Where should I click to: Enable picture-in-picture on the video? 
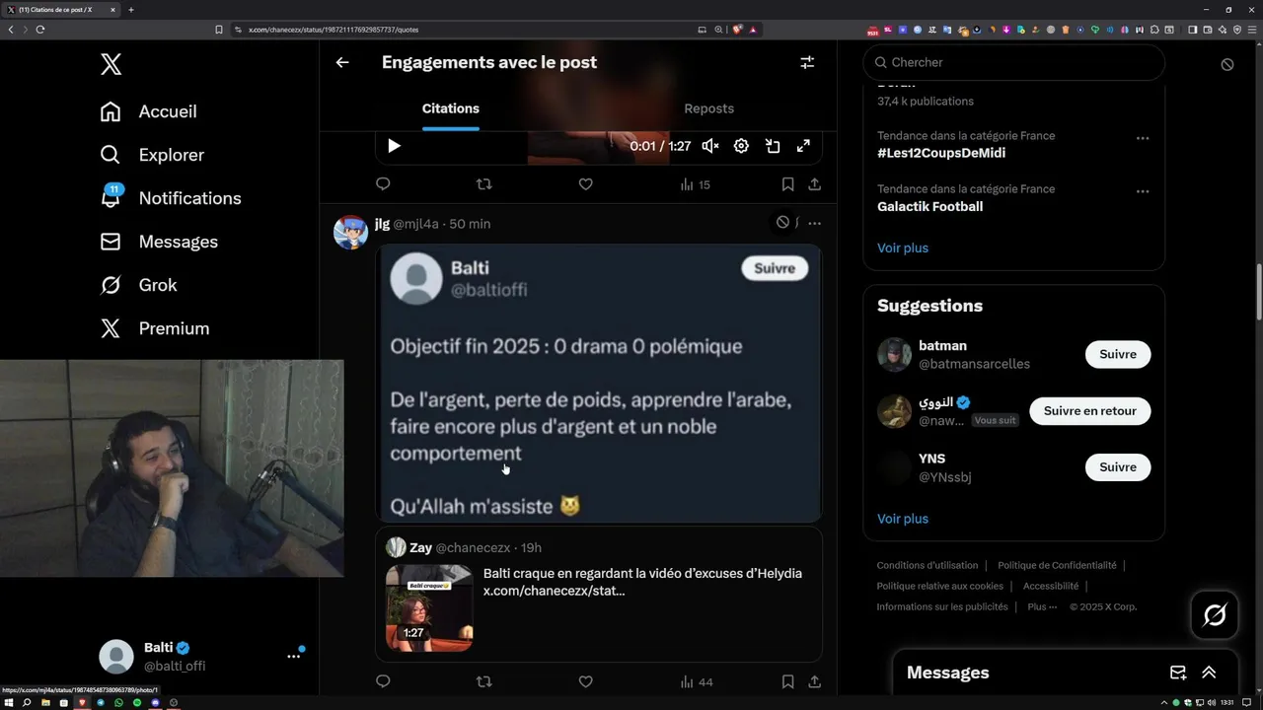coord(773,146)
